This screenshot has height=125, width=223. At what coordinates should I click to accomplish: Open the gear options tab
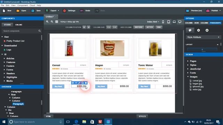click(198, 30)
